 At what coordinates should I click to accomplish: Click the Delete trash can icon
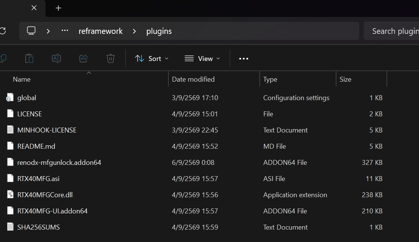(110, 58)
